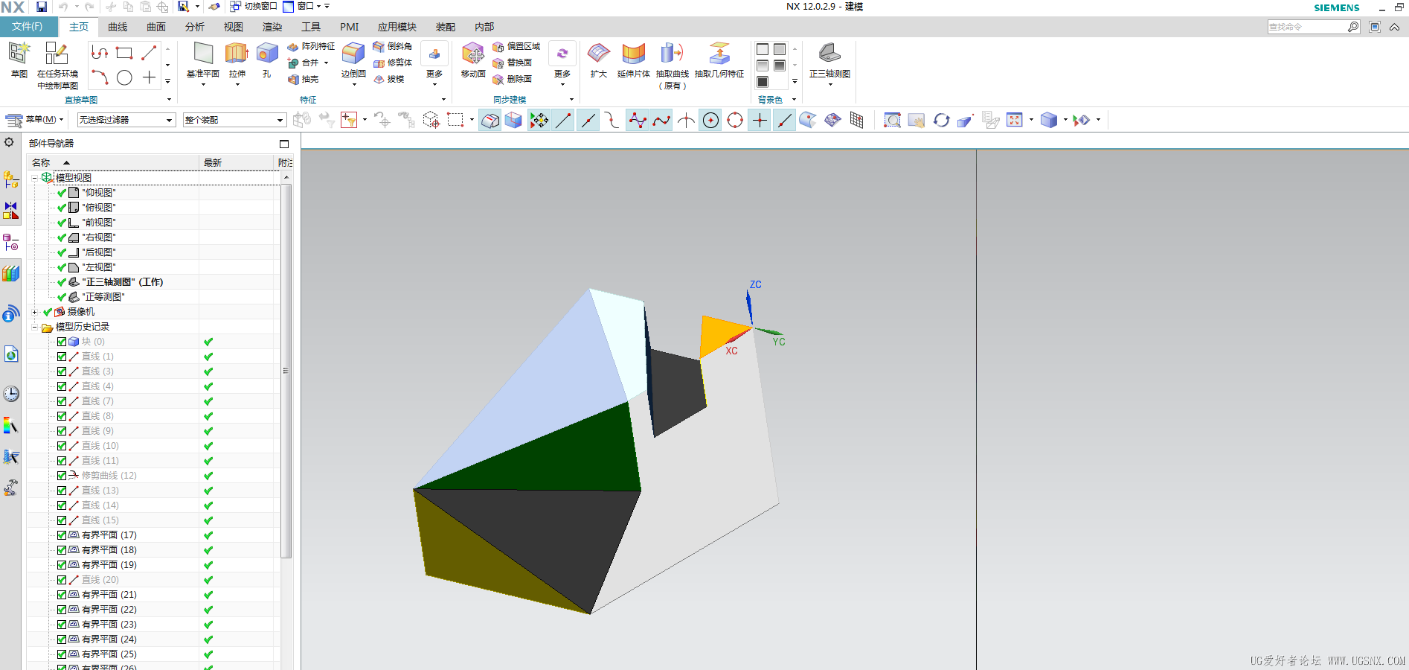Switch to the 曲面 ribbon tab
The image size is (1409, 670).
pyautogui.click(x=156, y=27)
